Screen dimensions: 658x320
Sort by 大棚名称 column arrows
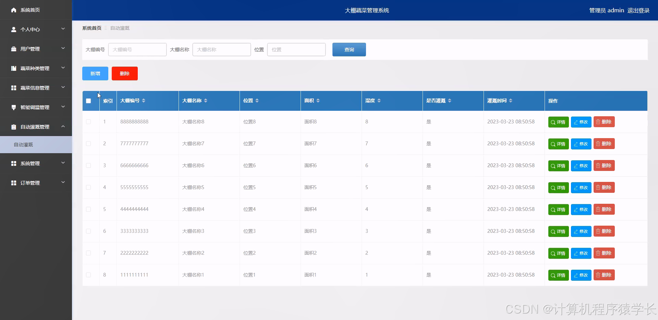(206, 101)
